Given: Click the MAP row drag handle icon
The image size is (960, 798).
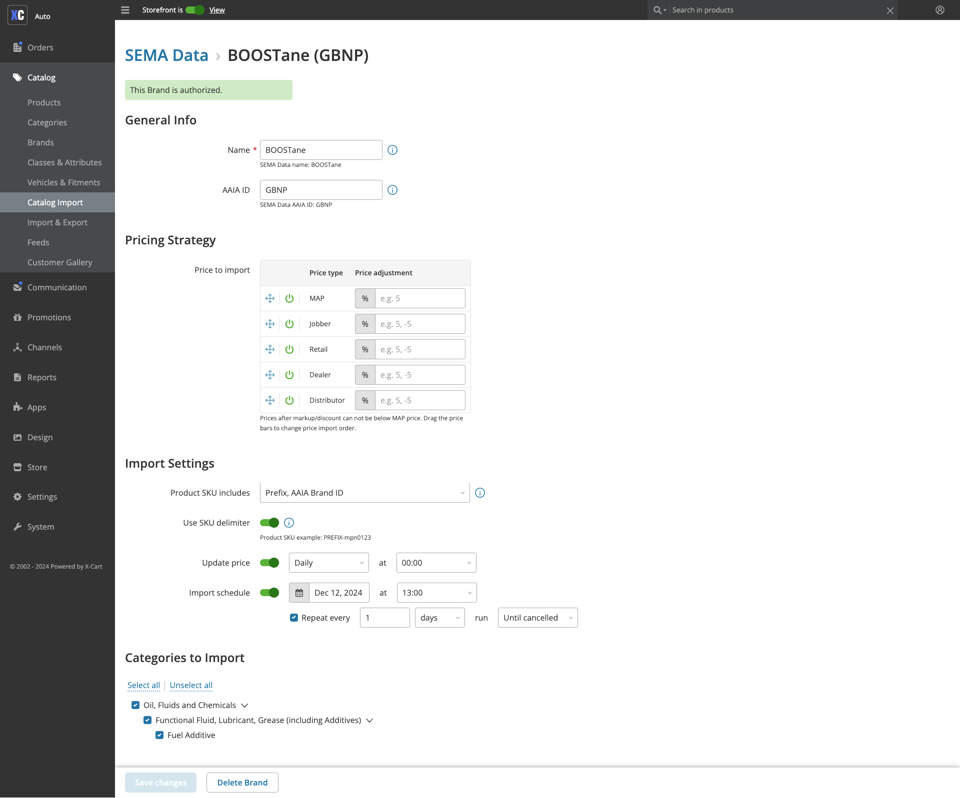Looking at the screenshot, I should (x=270, y=298).
